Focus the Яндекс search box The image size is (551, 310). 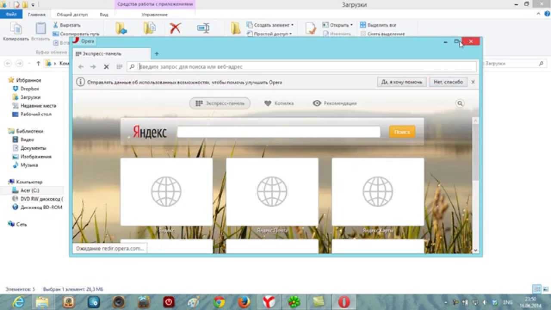pos(279,132)
